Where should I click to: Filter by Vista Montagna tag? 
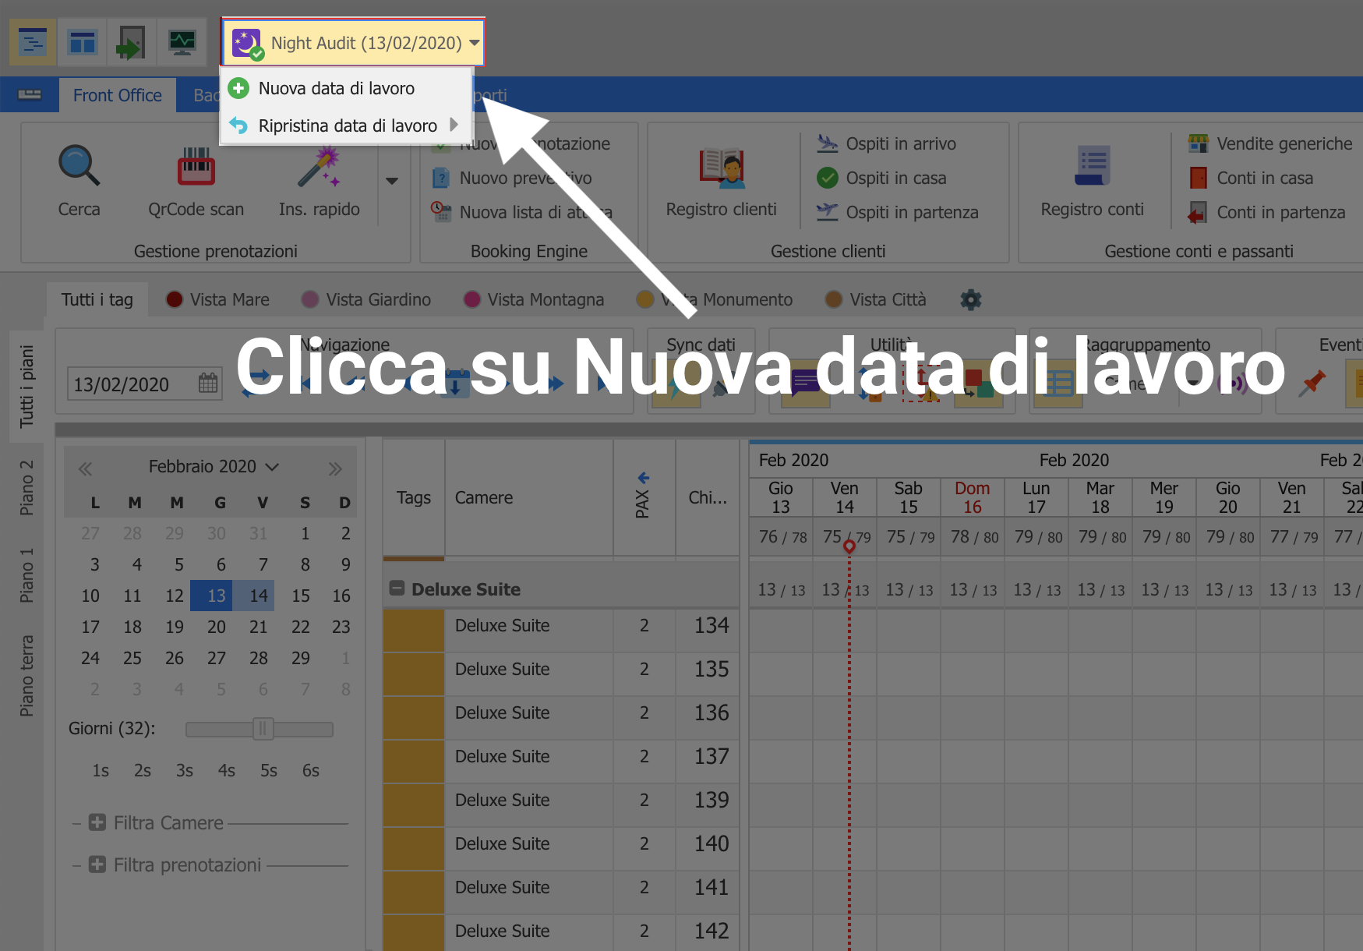point(534,299)
